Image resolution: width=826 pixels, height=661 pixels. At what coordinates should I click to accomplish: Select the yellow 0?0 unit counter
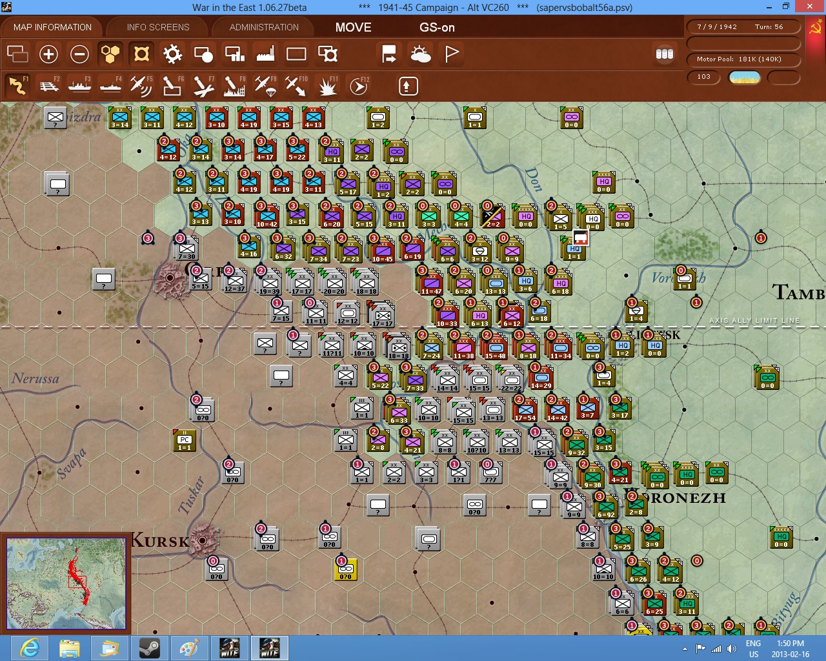pos(346,570)
